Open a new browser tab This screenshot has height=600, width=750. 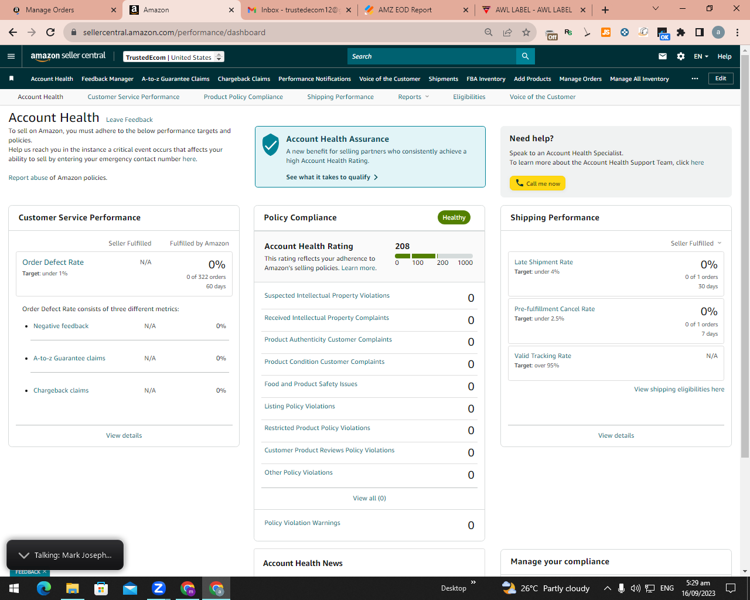pos(605,10)
